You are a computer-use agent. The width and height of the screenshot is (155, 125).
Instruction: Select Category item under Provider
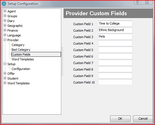click(18, 45)
